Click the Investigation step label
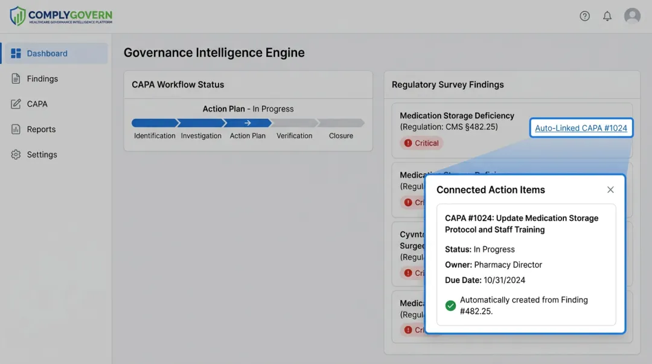This screenshot has width=652, height=364. click(201, 136)
